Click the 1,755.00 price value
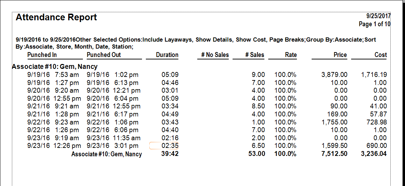Image resolution: width=405 pixels, height=186 pixels. click(x=334, y=122)
